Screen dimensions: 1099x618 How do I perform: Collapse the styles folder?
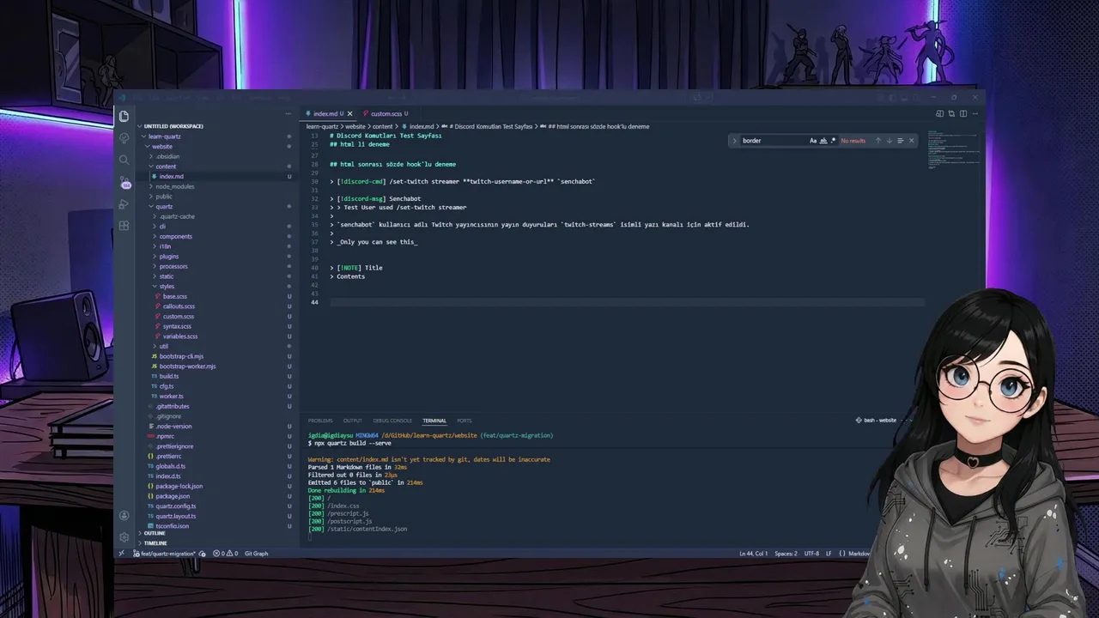(x=167, y=286)
